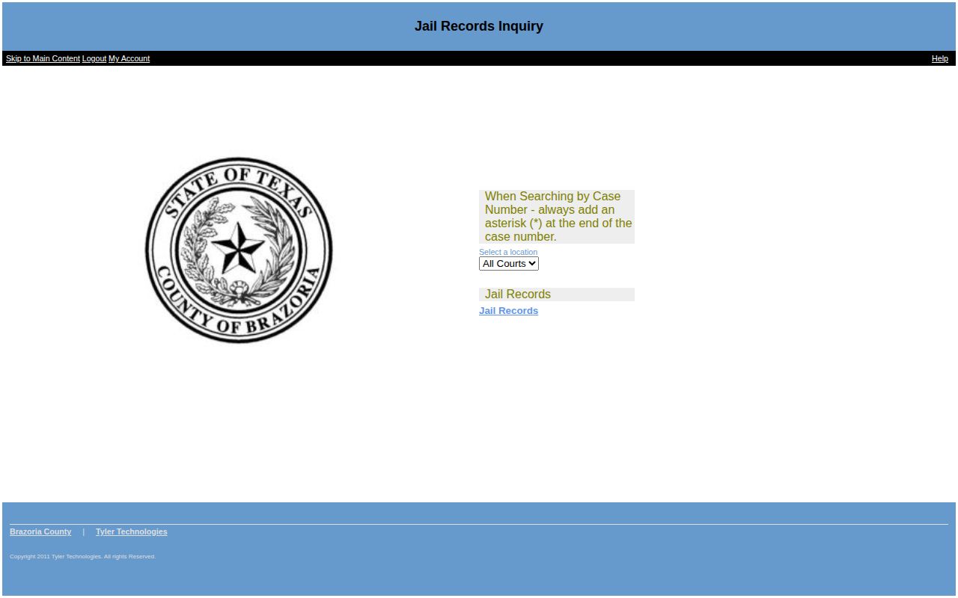Click the Logout link
The image size is (958, 598).
(94, 58)
